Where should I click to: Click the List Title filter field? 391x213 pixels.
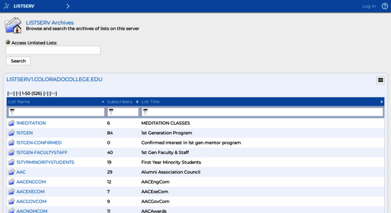tap(262, 112)
